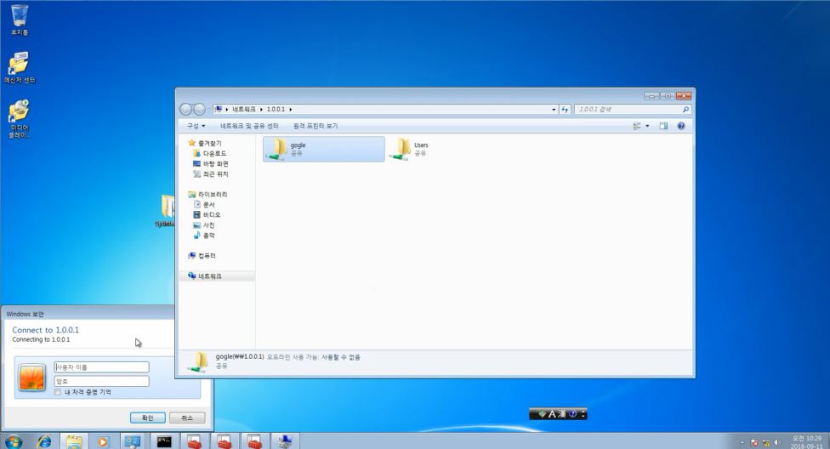Click 네트워크 및 공유 센터 toolbar item
Image resolution: width=830 pixels, height=449 pixels.
coord(249,126)
